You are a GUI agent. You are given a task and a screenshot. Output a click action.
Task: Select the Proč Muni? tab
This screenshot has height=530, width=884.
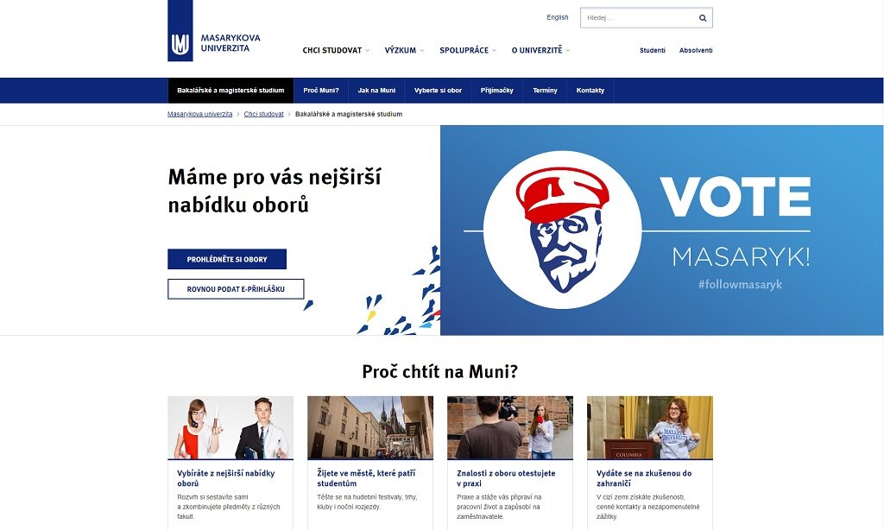click(321, 91)
